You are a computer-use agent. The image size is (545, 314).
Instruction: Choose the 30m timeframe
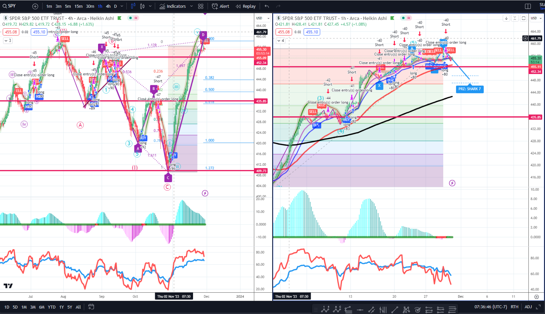[x=90, y=6]
